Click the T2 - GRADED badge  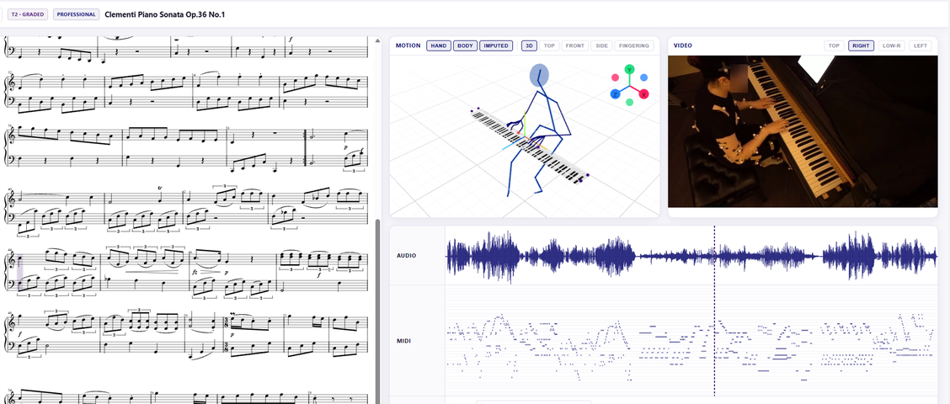point(28,14)
